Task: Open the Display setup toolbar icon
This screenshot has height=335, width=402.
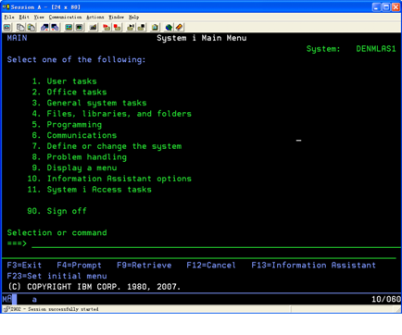Action: coord(69,28)
